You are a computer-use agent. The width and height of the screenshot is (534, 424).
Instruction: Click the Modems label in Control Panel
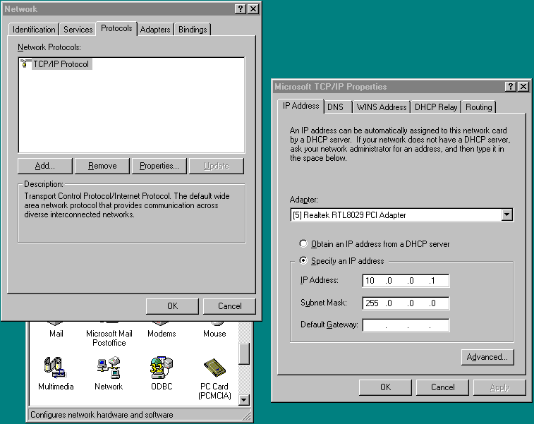(162, 334)
